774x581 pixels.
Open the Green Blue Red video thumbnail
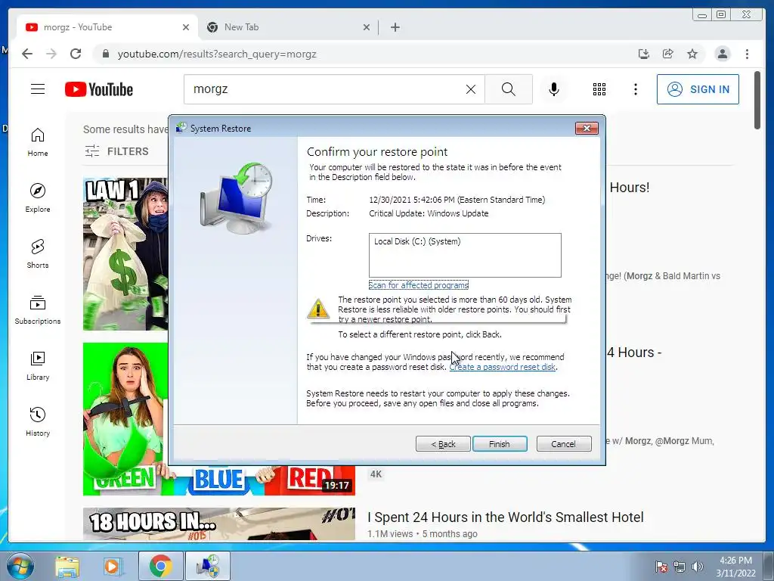tap(218, 419)
